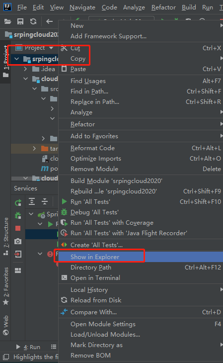Open the Edit menu

pos(38,7)
